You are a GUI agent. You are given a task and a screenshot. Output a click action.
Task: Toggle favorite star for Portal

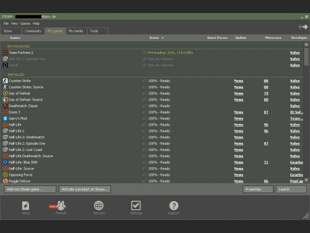[x=144, y=65]
